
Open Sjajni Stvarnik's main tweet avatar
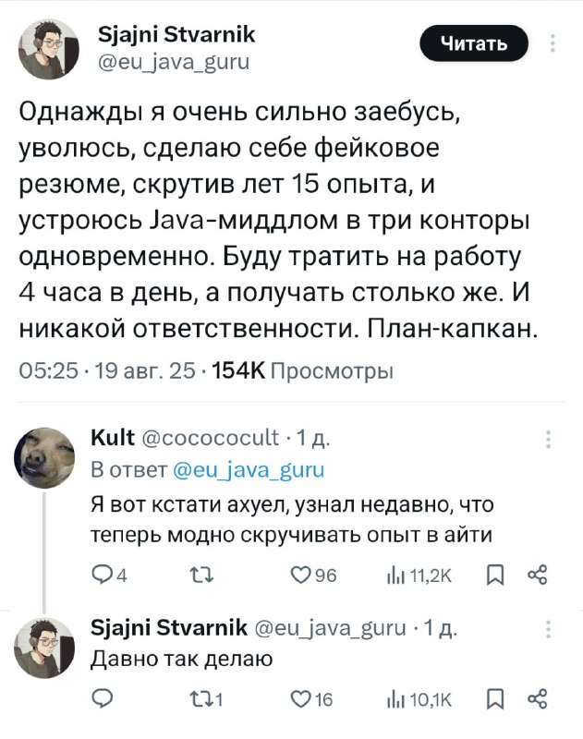coord(49,50)
